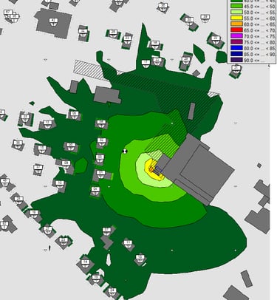Click the dark blue 85.0 to 90 legend swatch
The height and width of the screenshot is (300, 277).
(x=236, y=54)
